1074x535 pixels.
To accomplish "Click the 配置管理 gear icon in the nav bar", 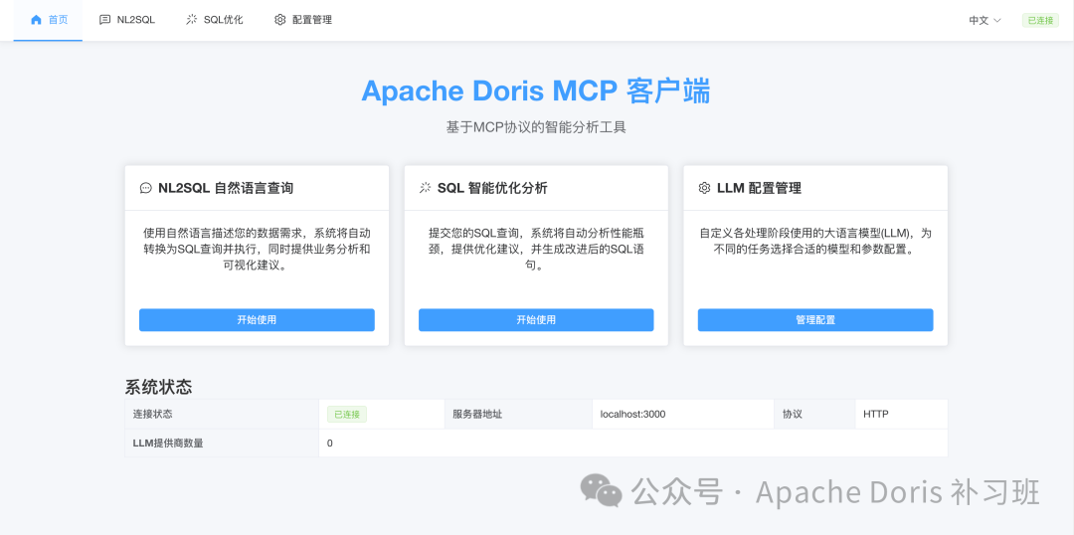I will [x=279, y=20].
